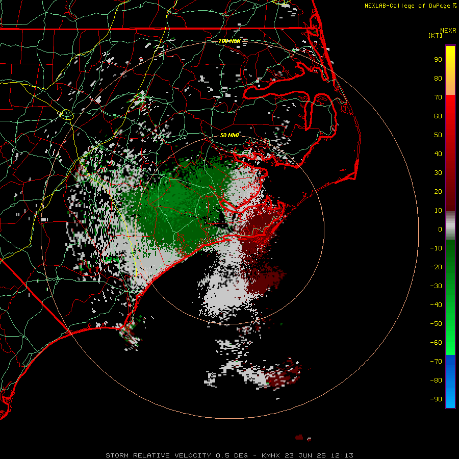This screenshot has height=459, width=459.
Task: Click the 70 value on the velocity scale
Action: click(438, 97)
